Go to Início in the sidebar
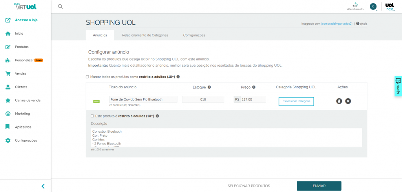This screenshot has height=192, width=402. [19, 34]
